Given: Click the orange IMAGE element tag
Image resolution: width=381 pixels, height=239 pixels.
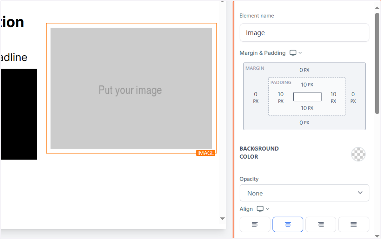Looking at the screenshot, I should click(x=206, y=153).
